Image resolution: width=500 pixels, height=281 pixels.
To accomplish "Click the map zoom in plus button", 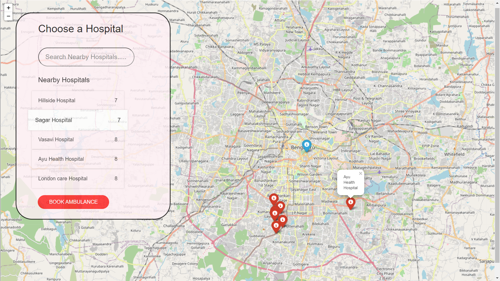I will pyautogui.click(x=8, y=8).
